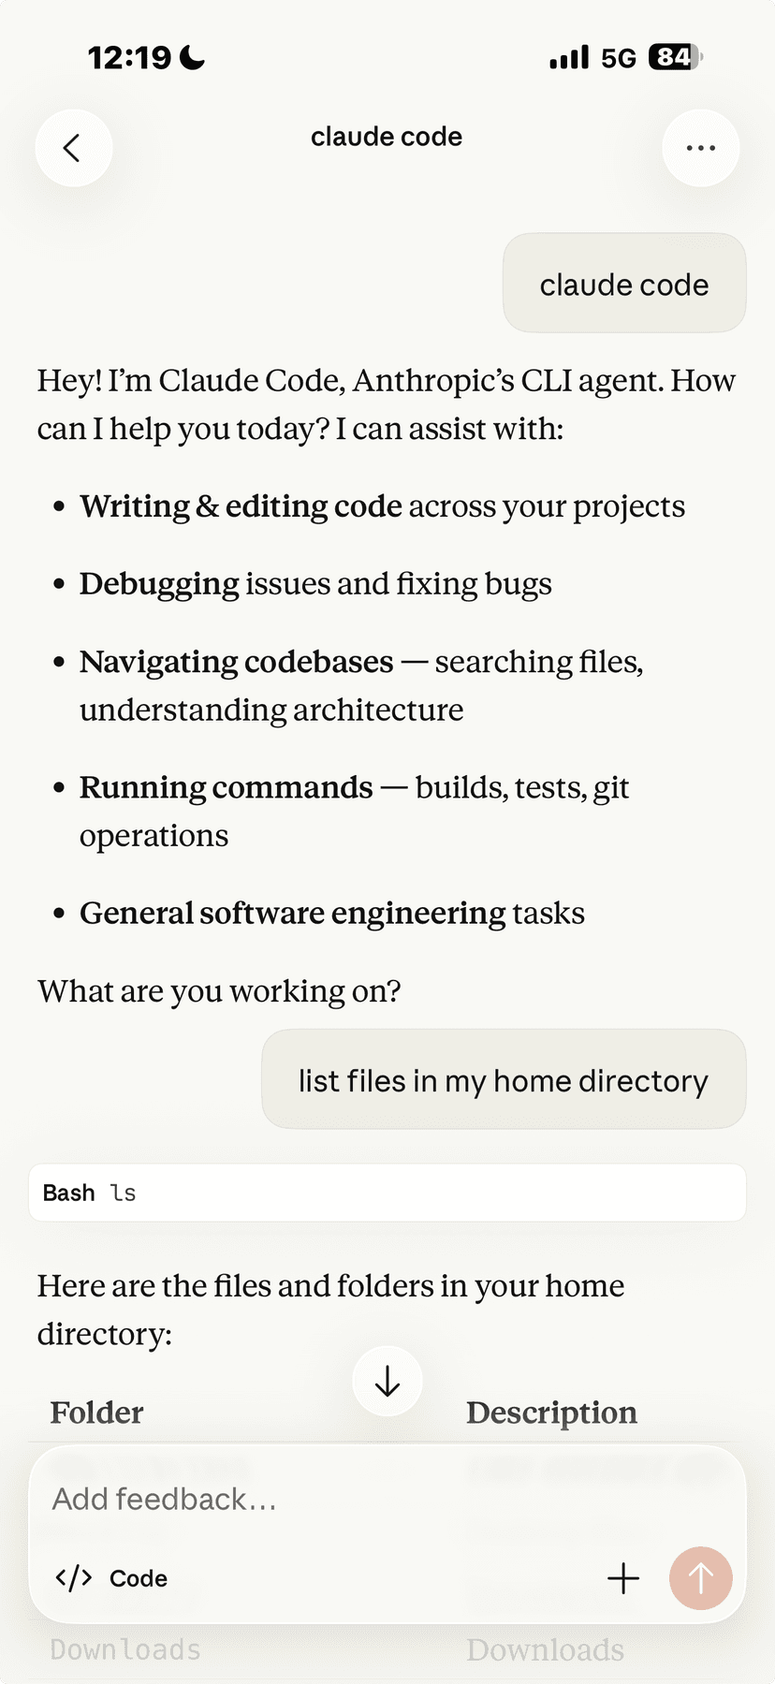Open the three-dot more options menu
Screen dimensions: 775x1684
pos(700,148)
